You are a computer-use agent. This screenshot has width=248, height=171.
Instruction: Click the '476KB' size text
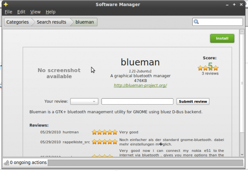(x=140, y=81)
